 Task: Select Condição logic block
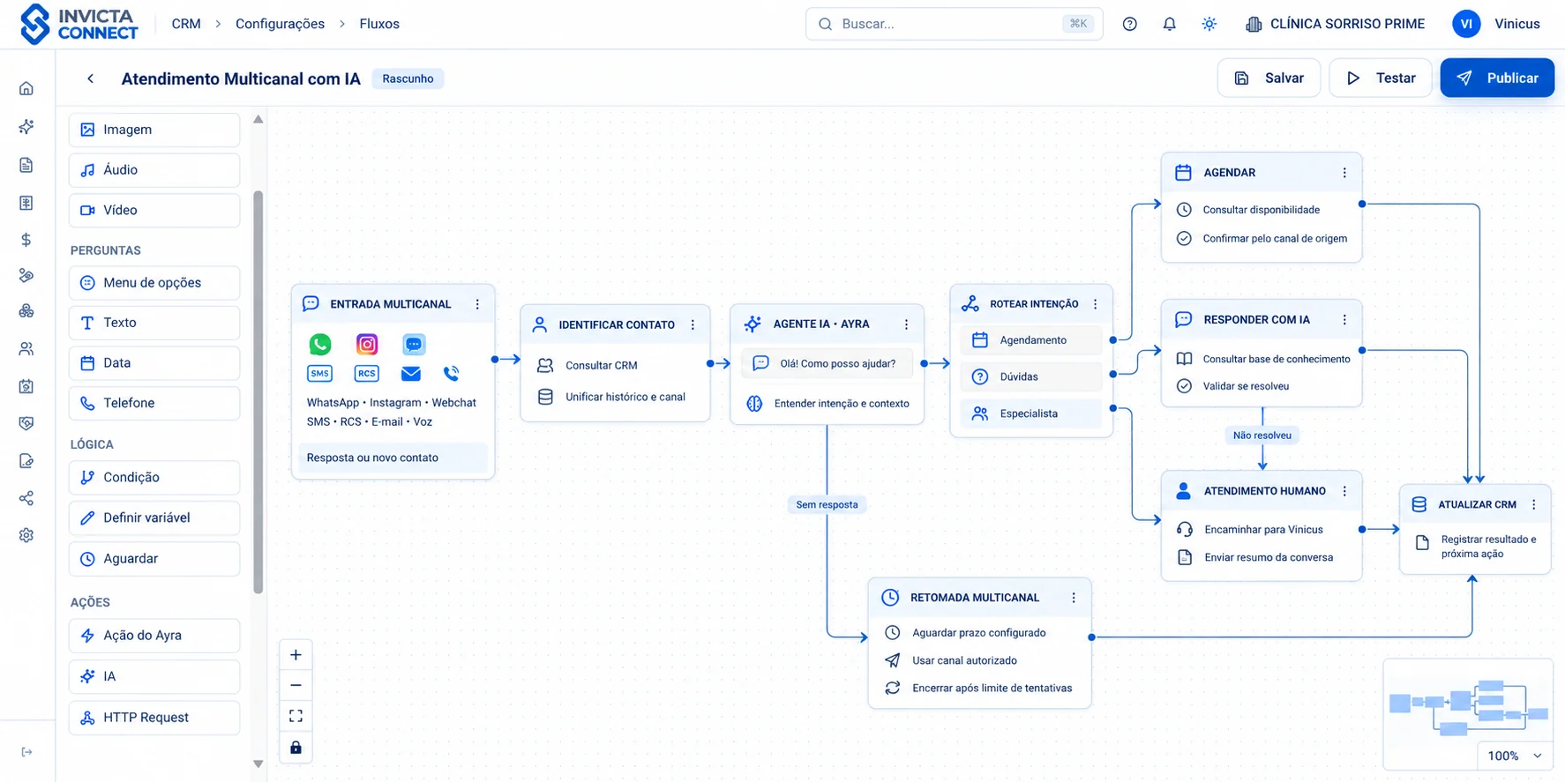pos(154,478)
